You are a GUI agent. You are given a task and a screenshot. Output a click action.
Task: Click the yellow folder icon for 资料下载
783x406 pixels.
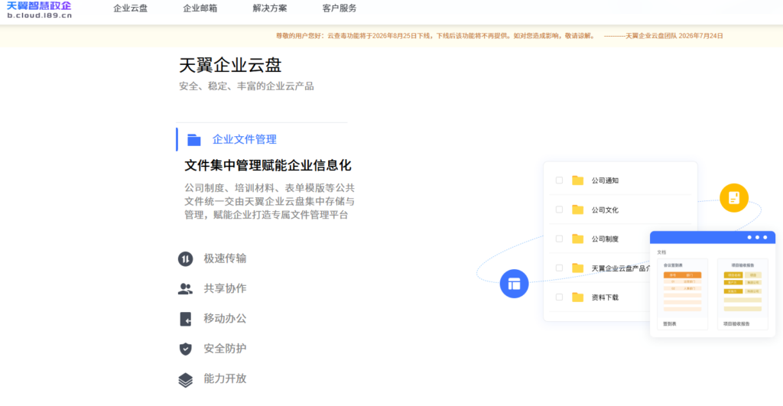coord(578,297)
